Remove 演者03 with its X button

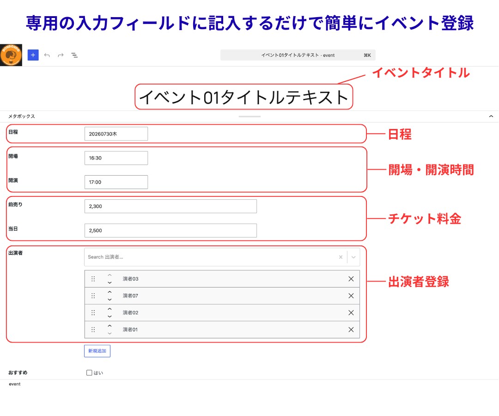tap(351, 279)
